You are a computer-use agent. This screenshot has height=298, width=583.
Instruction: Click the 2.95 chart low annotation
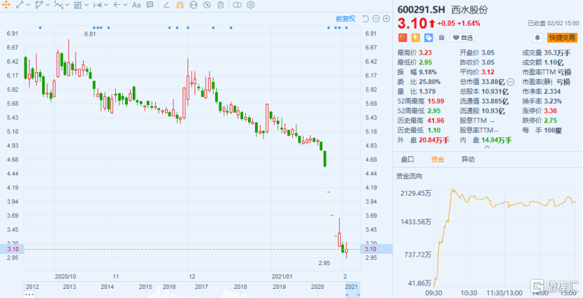tap(325, 263)
